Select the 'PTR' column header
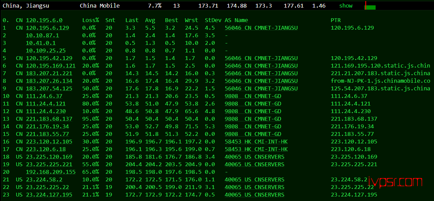 tap(335, 20)
